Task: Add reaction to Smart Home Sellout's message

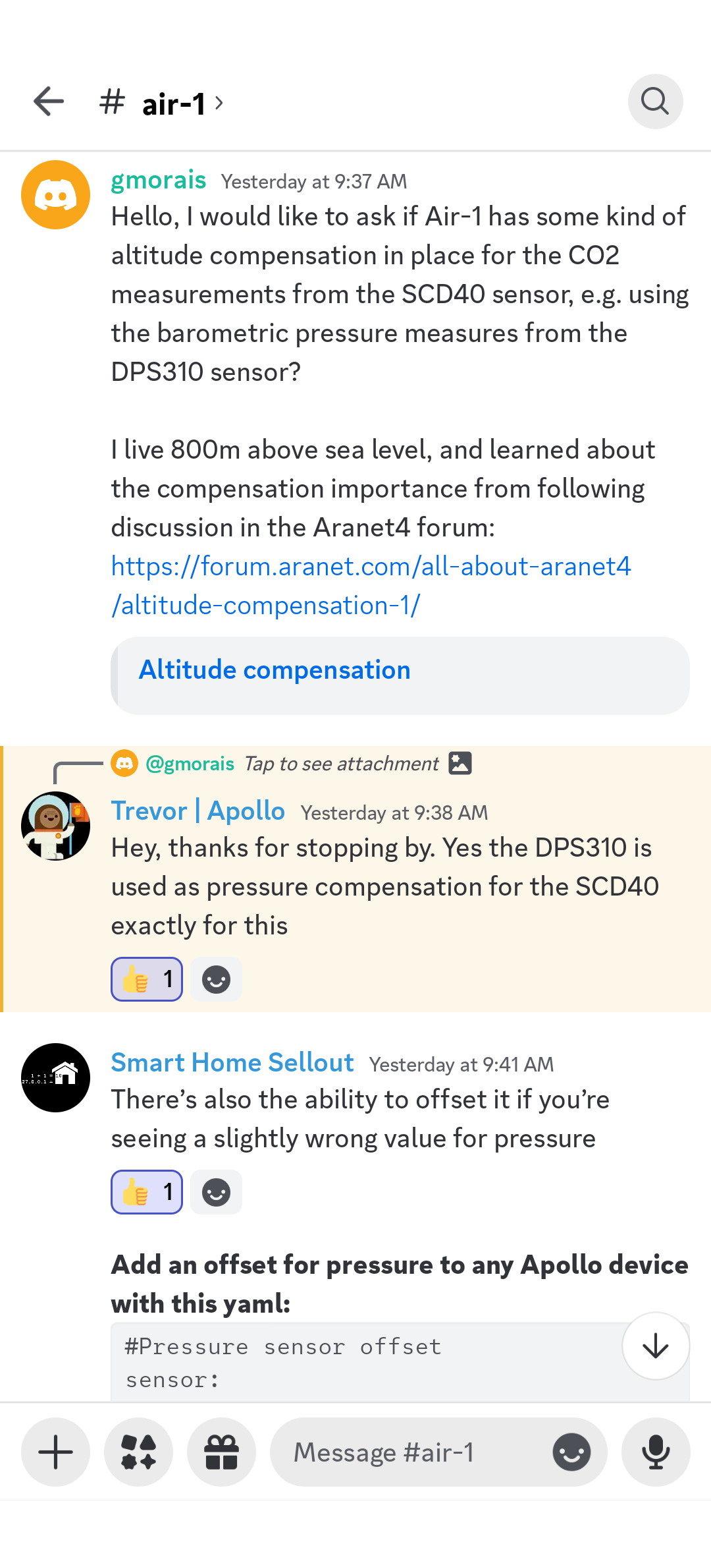Action: [216, 1192]
